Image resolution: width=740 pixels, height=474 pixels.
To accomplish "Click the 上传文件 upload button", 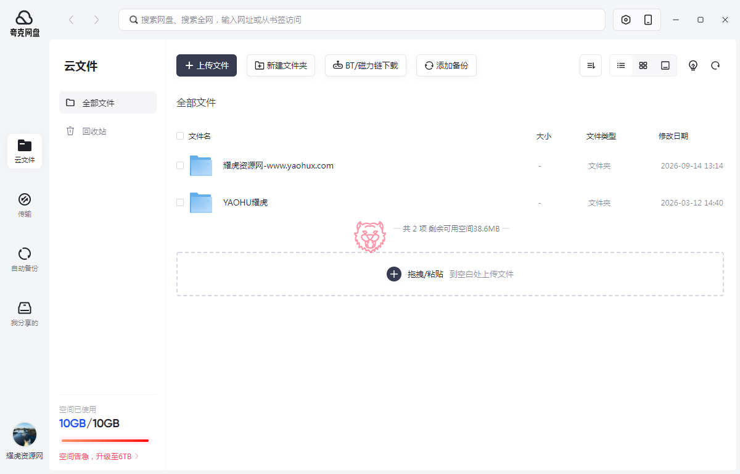I will pos(207,65).
